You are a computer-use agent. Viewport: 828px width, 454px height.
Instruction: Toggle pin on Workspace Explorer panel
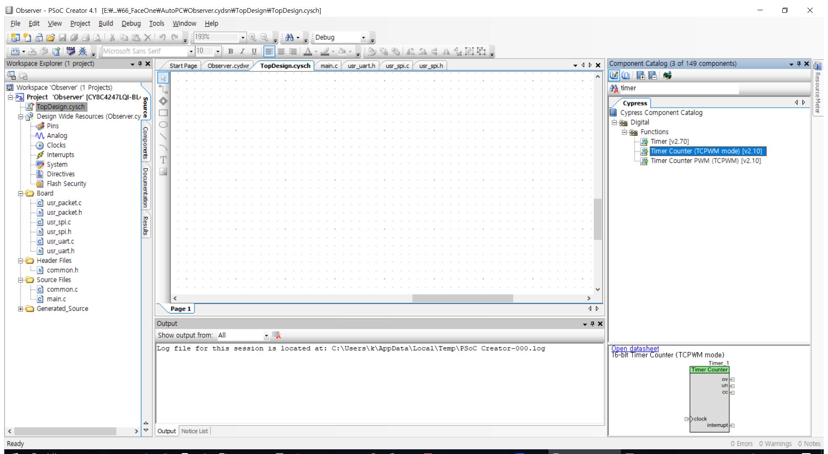(140, 64)
